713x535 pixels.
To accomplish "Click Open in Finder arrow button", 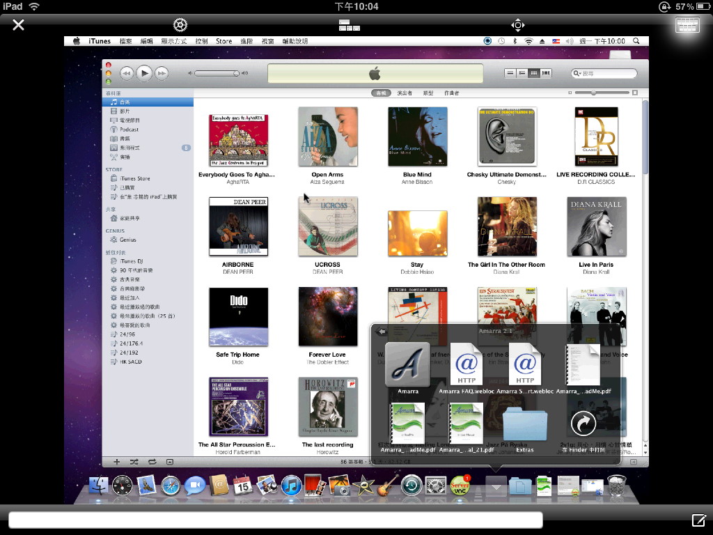I will [x=583, y=423].
